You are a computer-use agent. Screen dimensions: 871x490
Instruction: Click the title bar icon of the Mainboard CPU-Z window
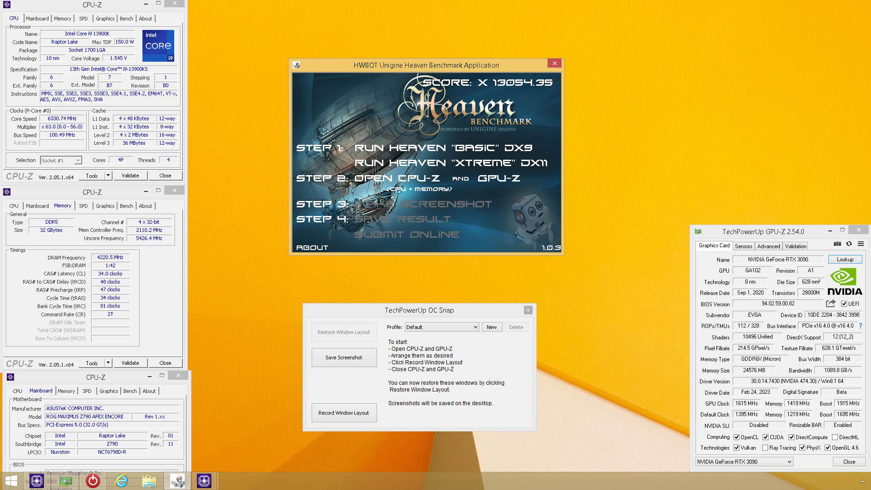click(10, 377)
